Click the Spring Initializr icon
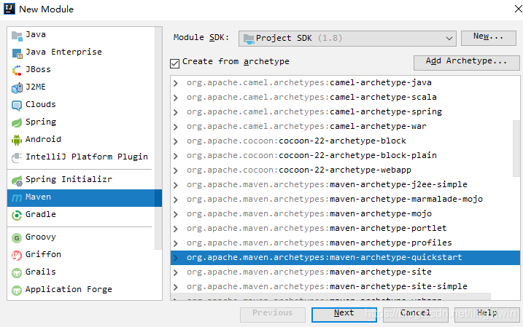 point(17,181)
